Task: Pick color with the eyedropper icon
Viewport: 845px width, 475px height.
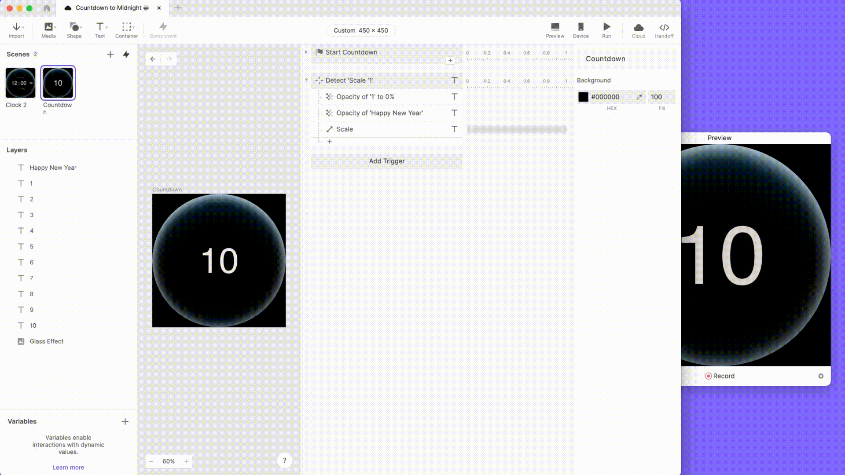Action: click(x=639, y=97)
